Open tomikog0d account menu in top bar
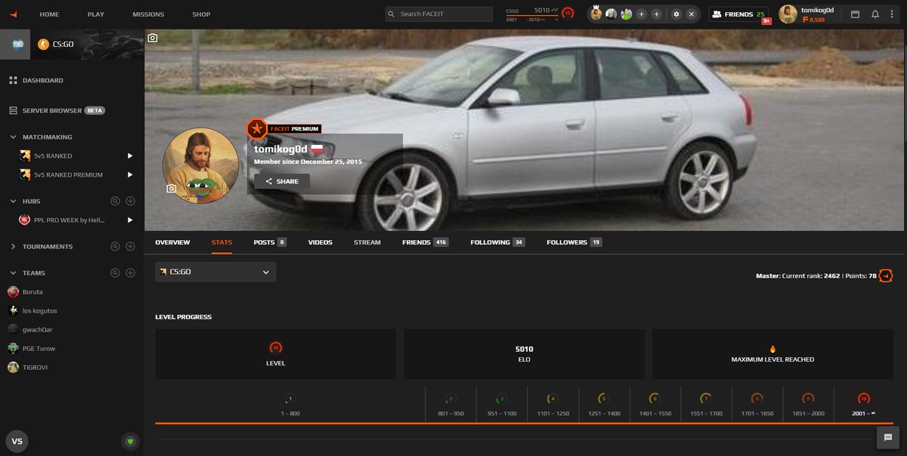 (806, 14)
